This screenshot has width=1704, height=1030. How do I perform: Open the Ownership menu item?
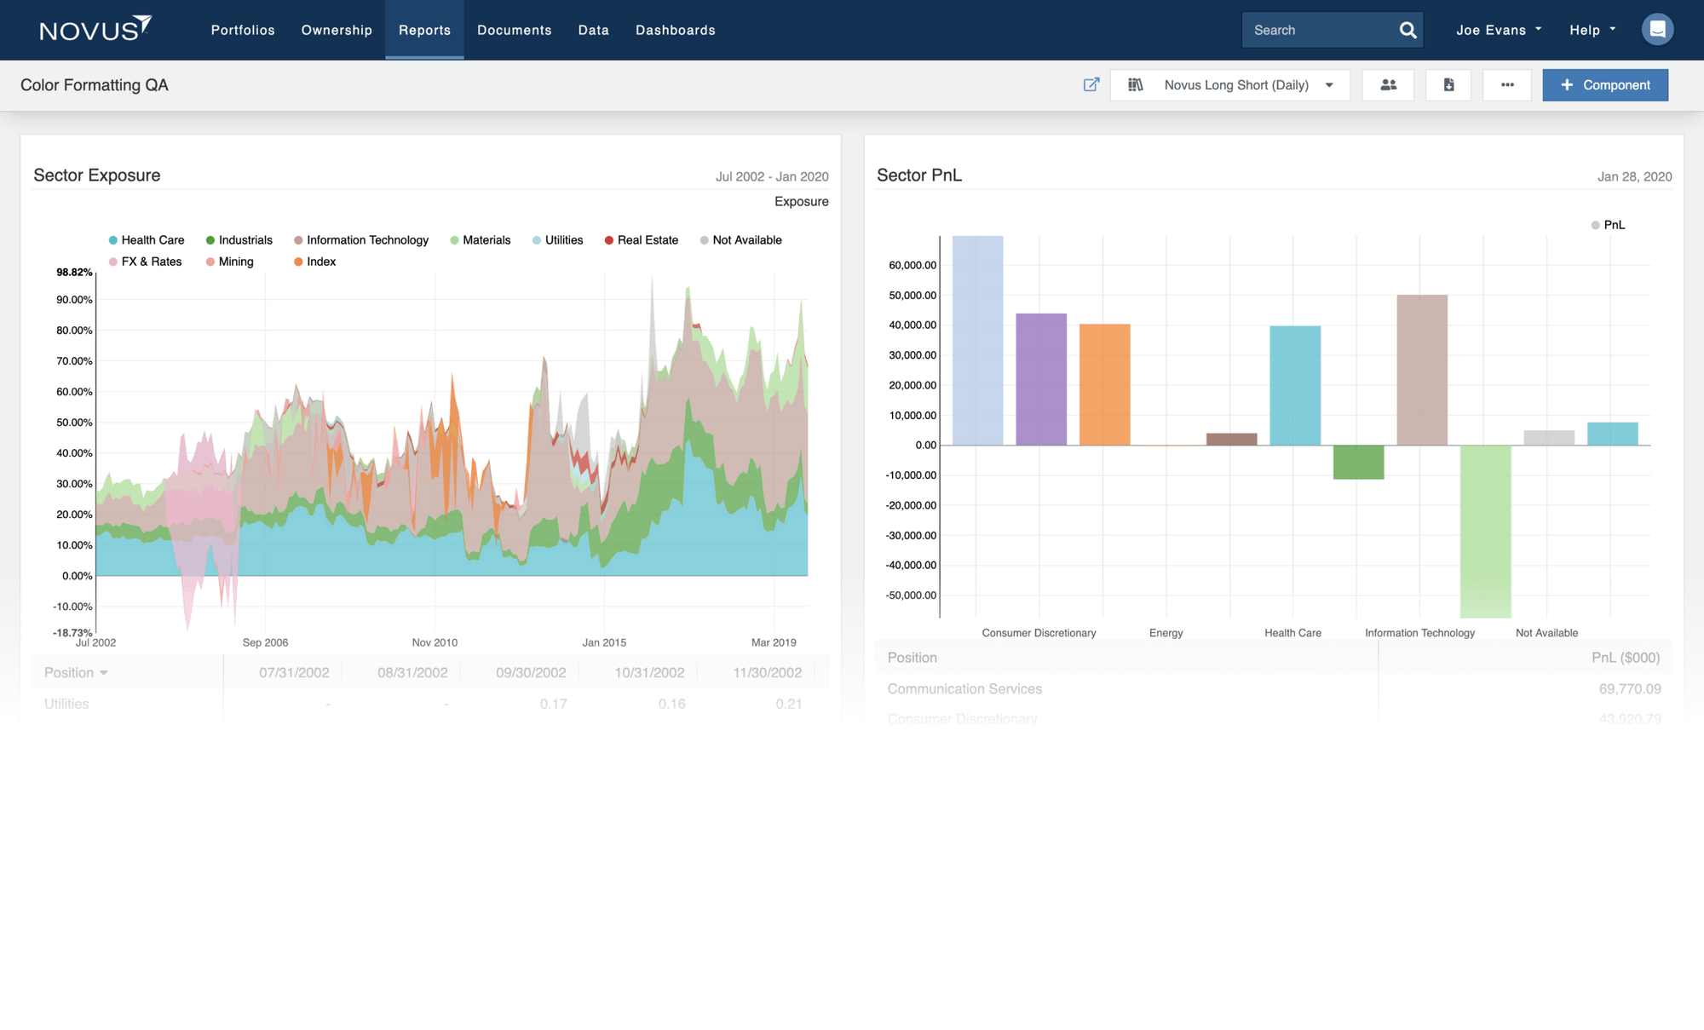(x=336, y=30)
